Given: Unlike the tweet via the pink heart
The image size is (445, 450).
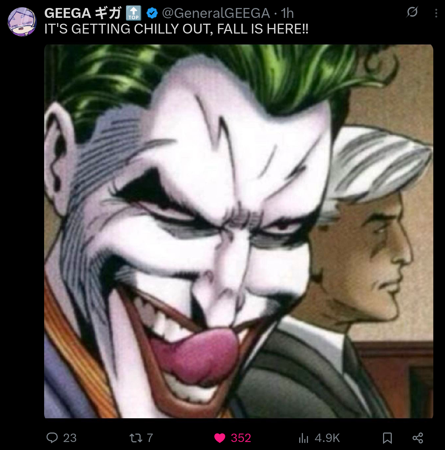Looking at the screenshot, I should tap(220, 438).
